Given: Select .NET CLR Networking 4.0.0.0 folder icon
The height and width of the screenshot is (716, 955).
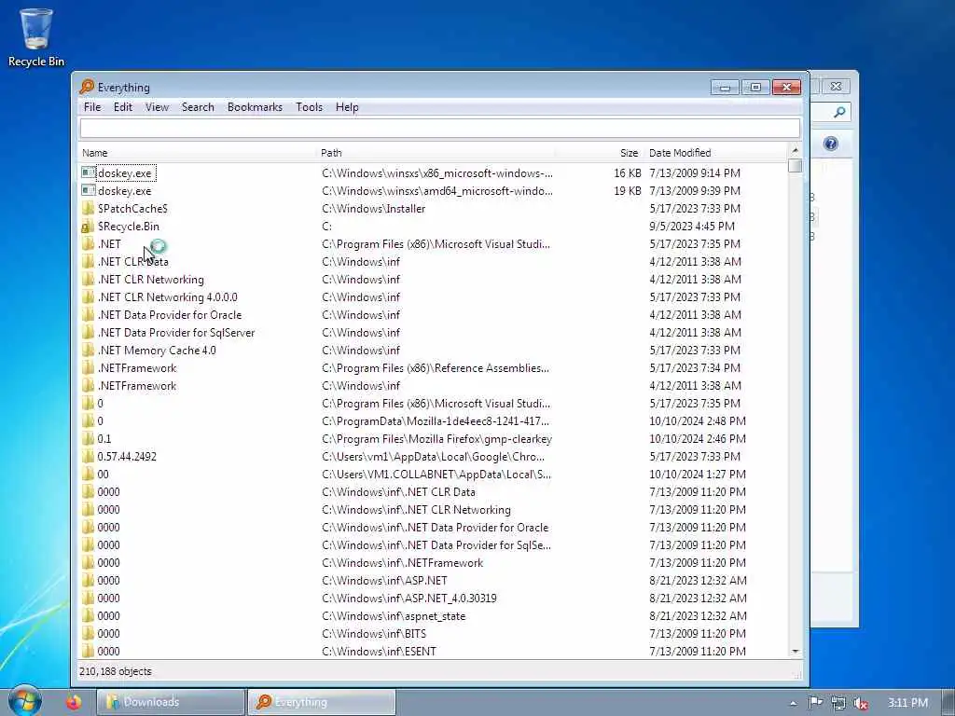Looking at the screenshot, I should [x=89, y=297].
